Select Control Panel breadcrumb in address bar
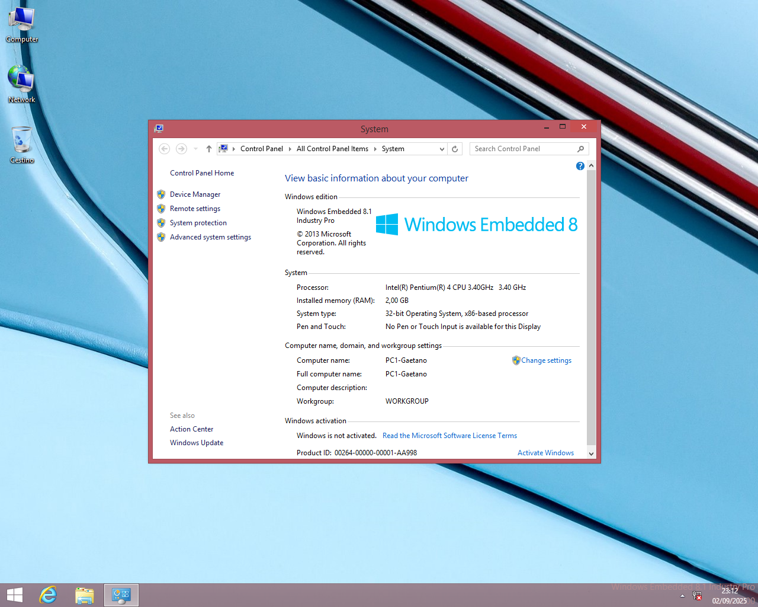The height and width of the screenshot is (607, 758). [261, 149]
